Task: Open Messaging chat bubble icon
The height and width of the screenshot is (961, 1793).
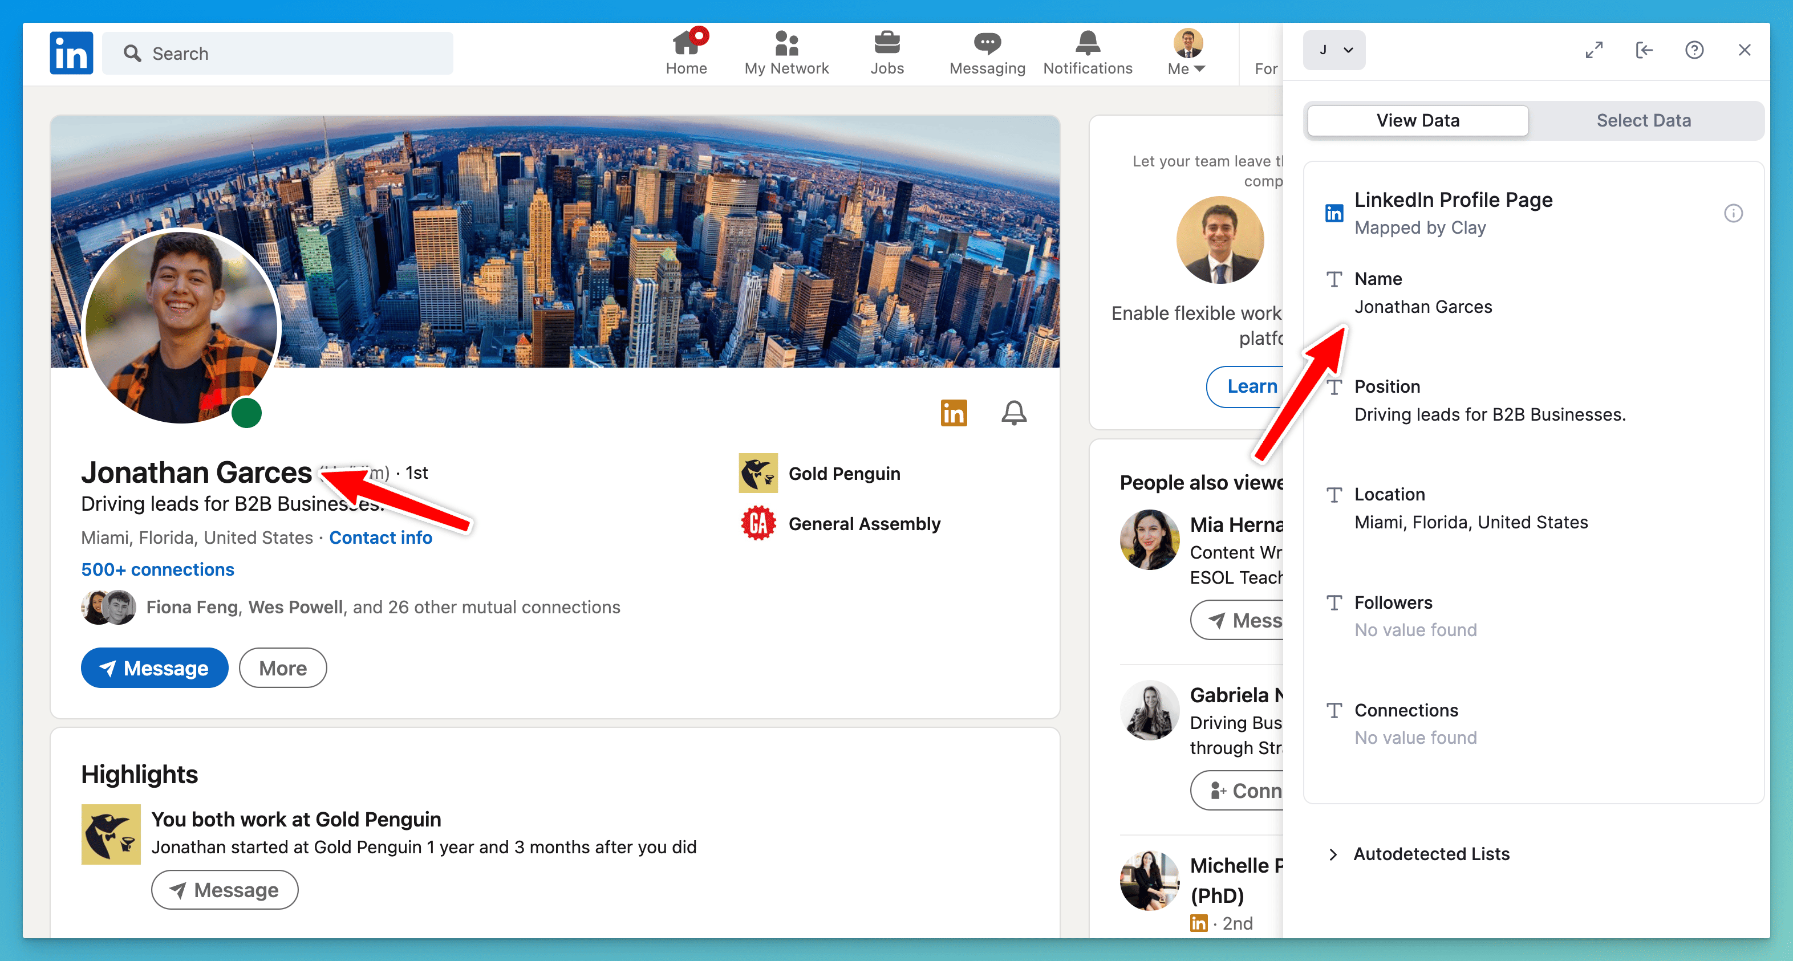Action: [986, 44]
